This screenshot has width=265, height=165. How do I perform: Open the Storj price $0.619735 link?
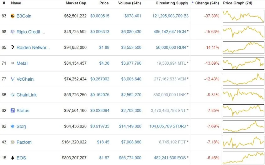pyautogui.click(x=100, y=126)
